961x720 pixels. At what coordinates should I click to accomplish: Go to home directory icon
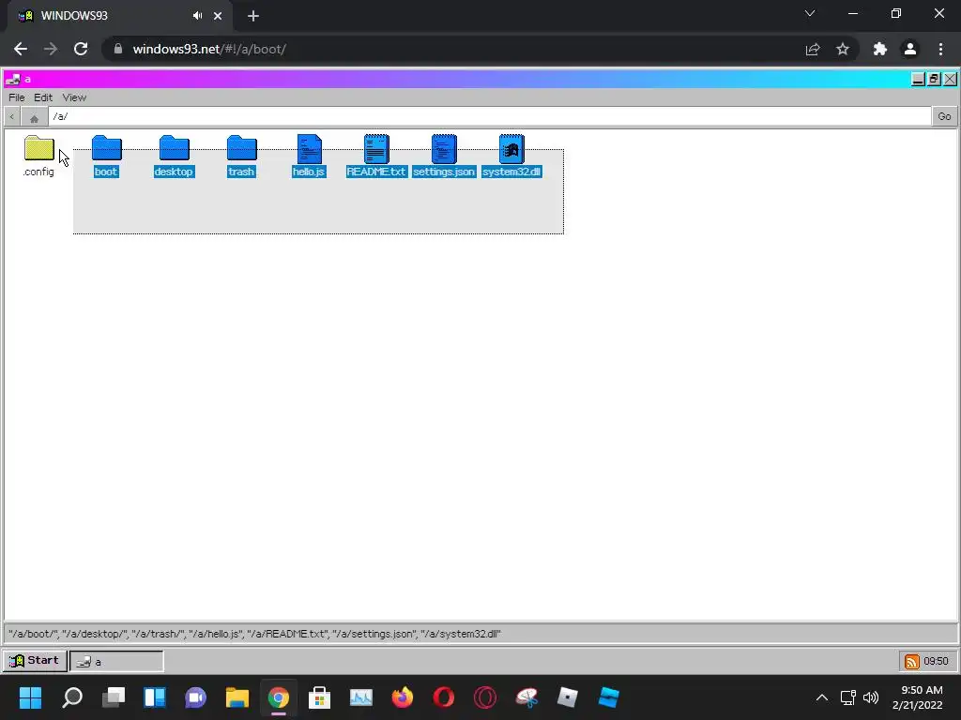click(x=35, y=116)
